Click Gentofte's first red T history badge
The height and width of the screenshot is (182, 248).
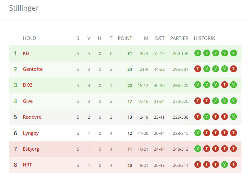pos(198,69)
